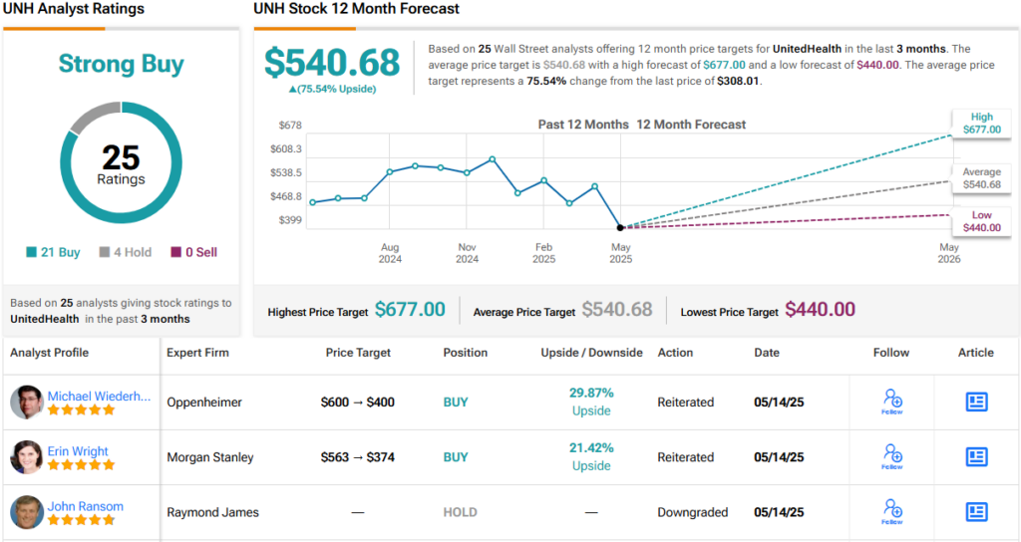
Task: Click Erin Wright's profile photo
Action: [x=27, y=457]
